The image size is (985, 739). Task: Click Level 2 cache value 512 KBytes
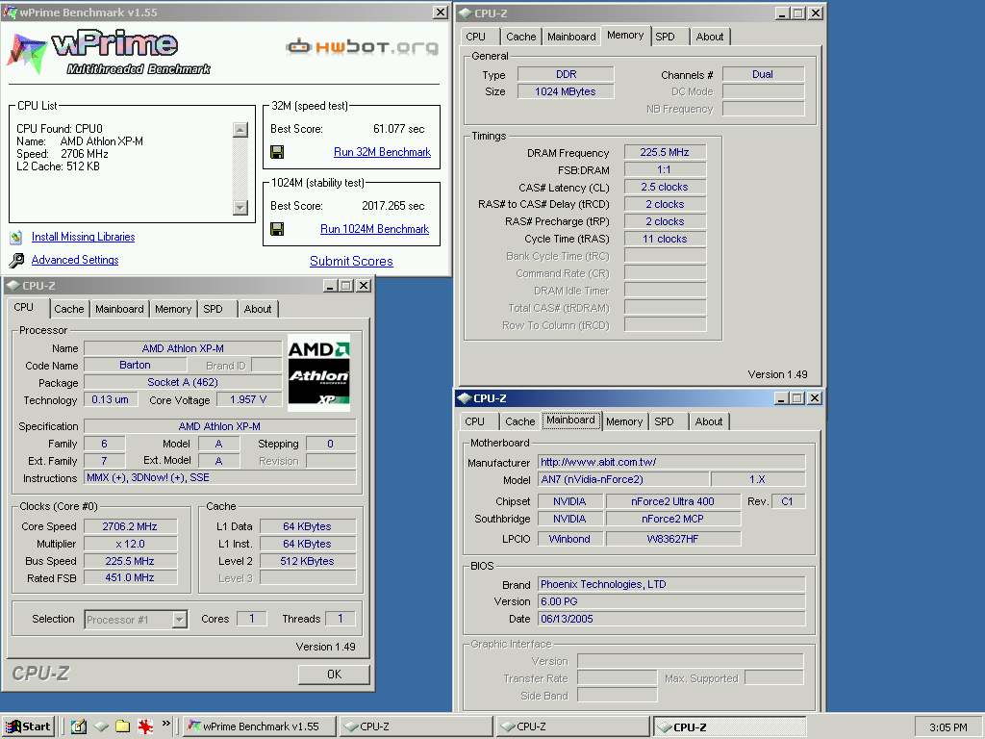click(x=308, y=561)
